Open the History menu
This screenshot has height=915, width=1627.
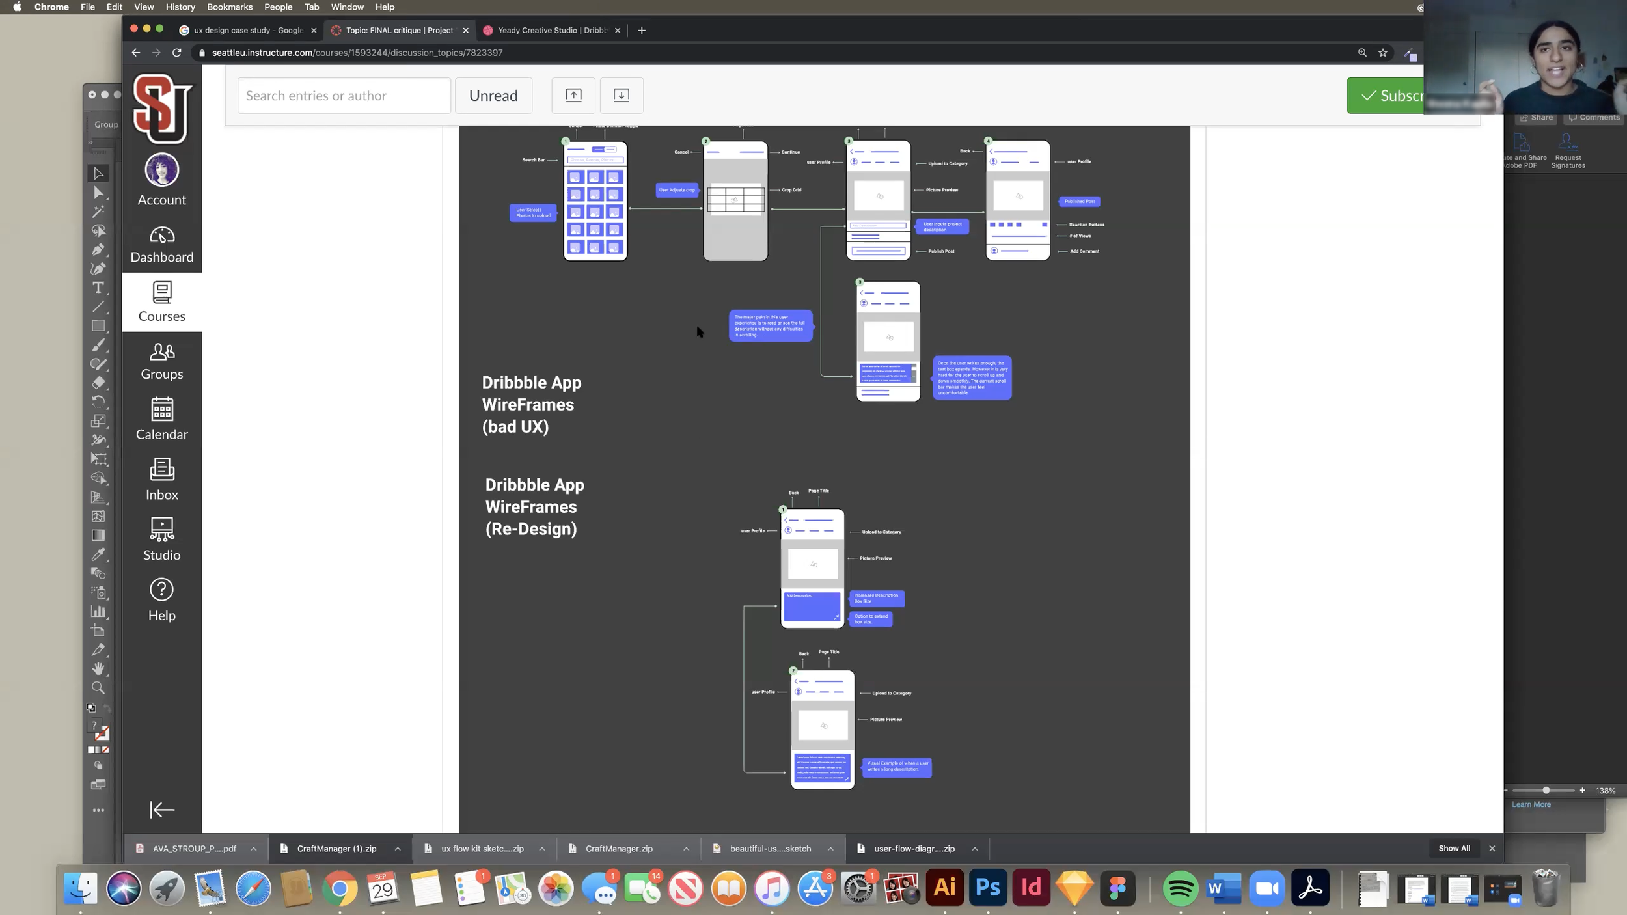pos(180,7)
